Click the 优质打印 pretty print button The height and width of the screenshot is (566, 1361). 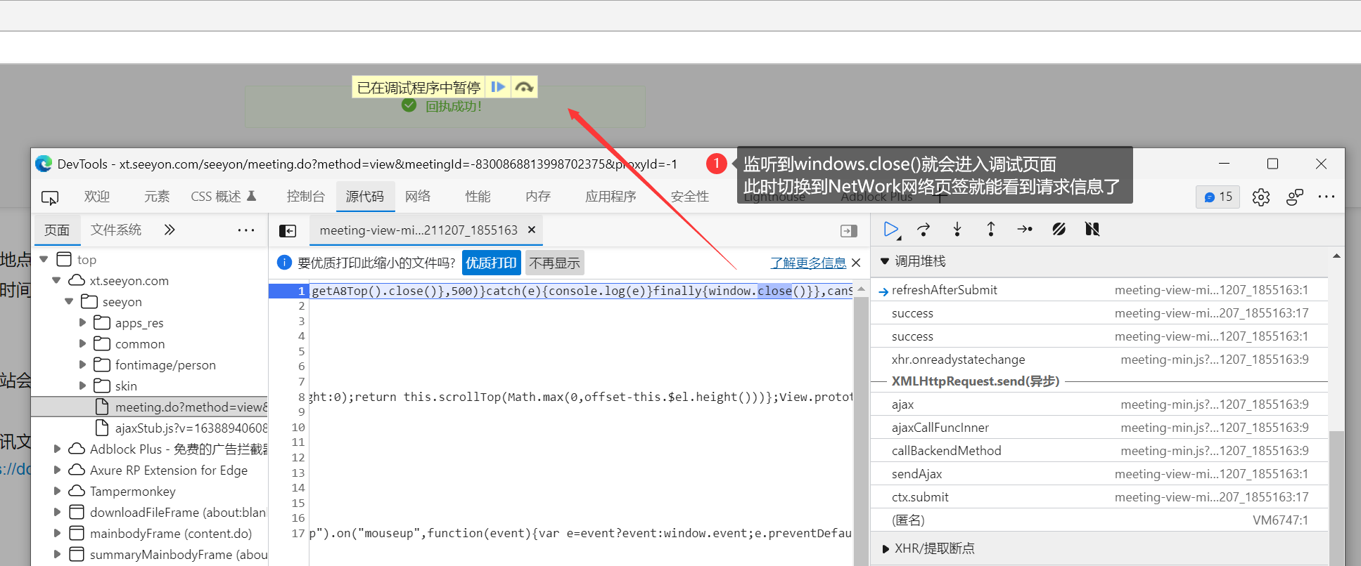491,263
